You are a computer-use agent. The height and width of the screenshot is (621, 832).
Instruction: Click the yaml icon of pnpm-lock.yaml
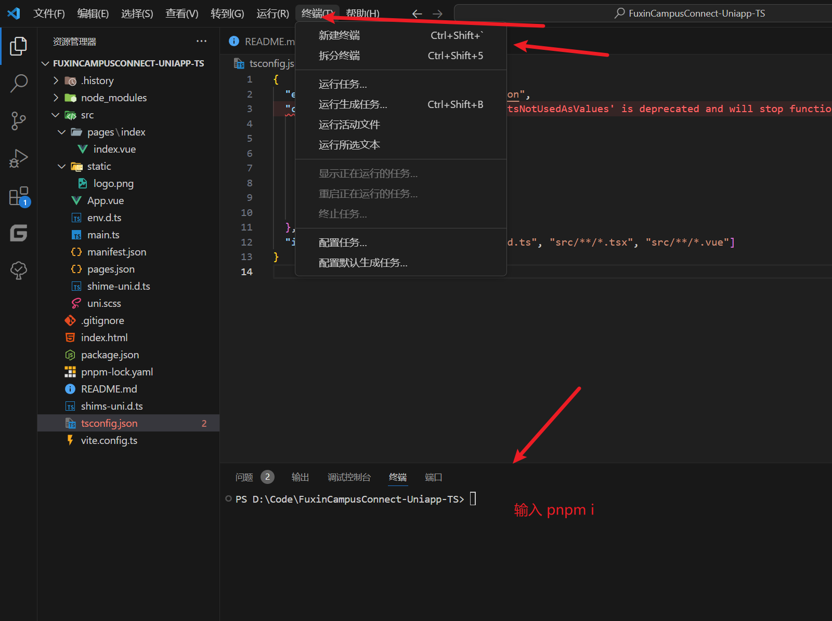tap(70, 372)
